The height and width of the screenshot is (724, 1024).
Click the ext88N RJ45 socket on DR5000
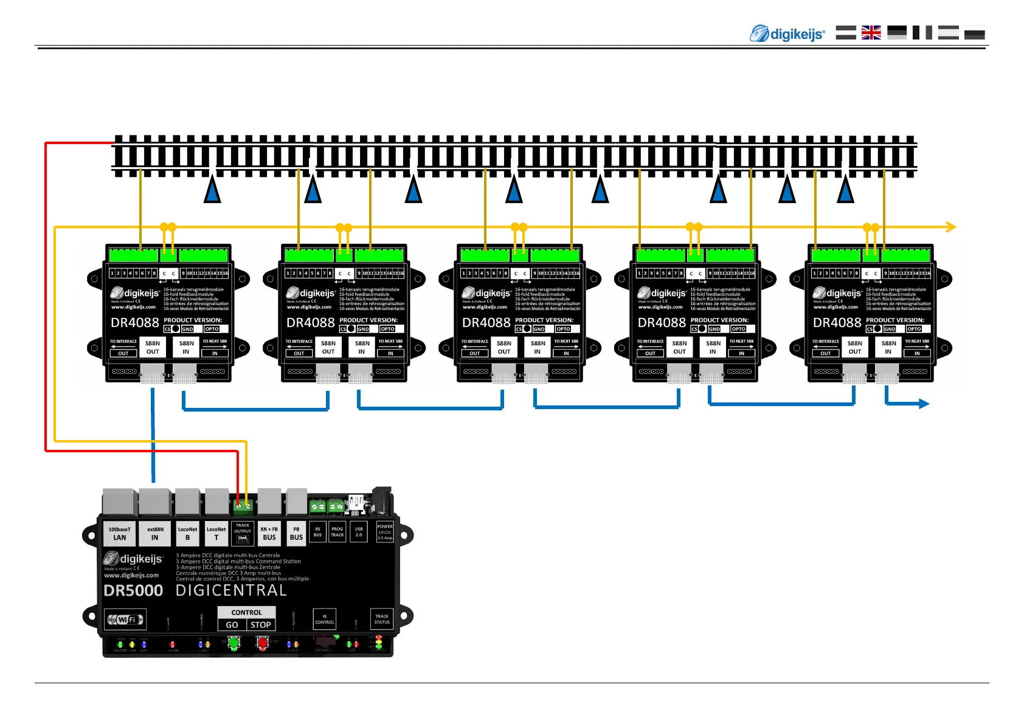[x=154, y=502]
